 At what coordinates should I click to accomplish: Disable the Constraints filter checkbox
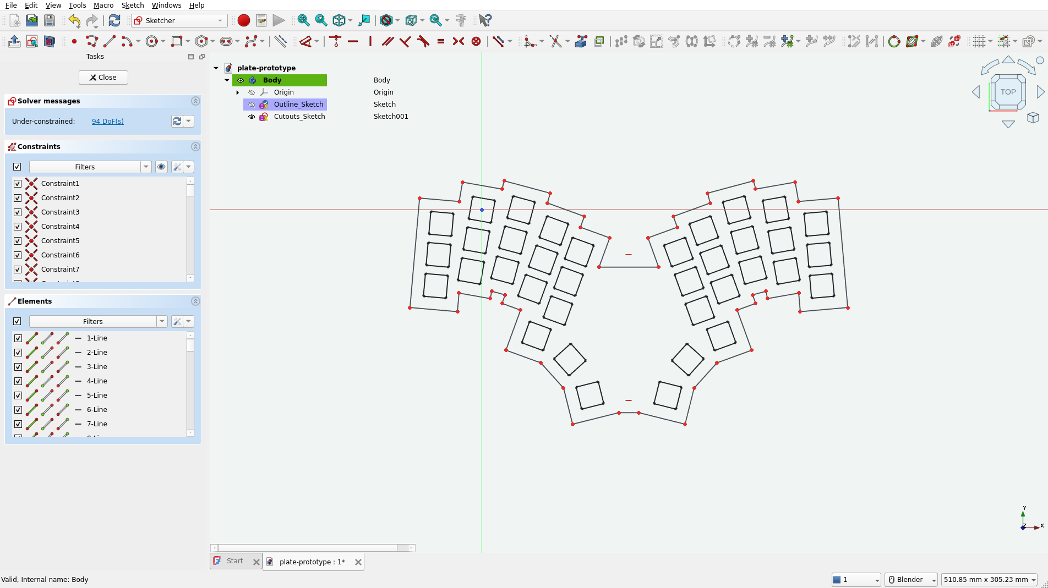click(x=18, y=167)
